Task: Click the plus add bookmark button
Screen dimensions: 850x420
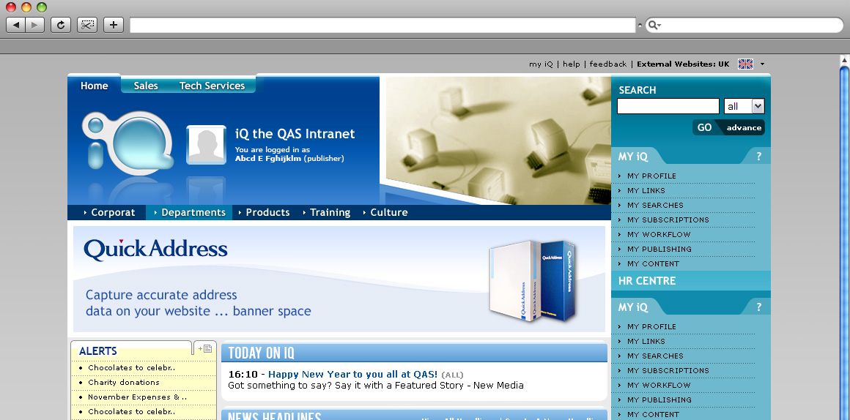Action: (x=114, y=25)
